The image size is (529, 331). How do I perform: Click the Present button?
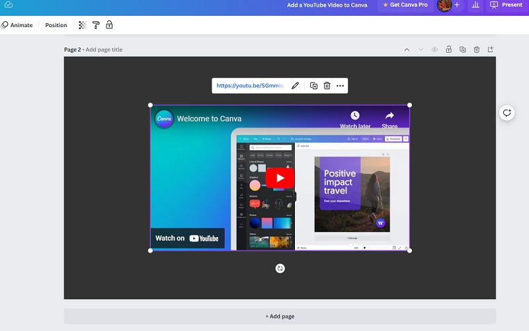tap(506, 5)
